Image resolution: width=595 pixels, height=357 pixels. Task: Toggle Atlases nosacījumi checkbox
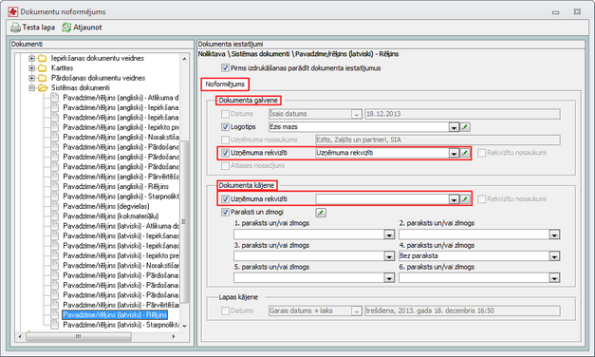point(225,165)
